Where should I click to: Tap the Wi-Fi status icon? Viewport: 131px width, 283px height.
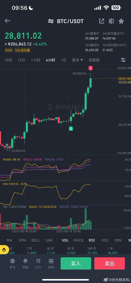tap(106, 8)
